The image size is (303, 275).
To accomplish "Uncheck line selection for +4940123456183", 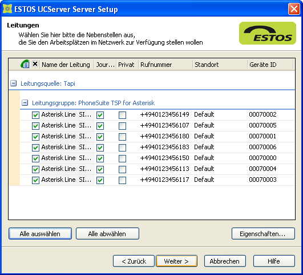I will pyautogui.click(x=35, y=148).
